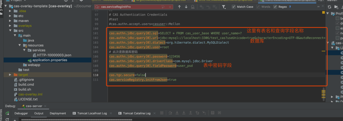
Task: Click Step Over in debug toolbar
Action: [x=170, y=113]
